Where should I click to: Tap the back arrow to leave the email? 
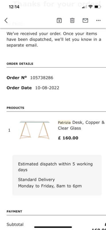click(6, 20)
